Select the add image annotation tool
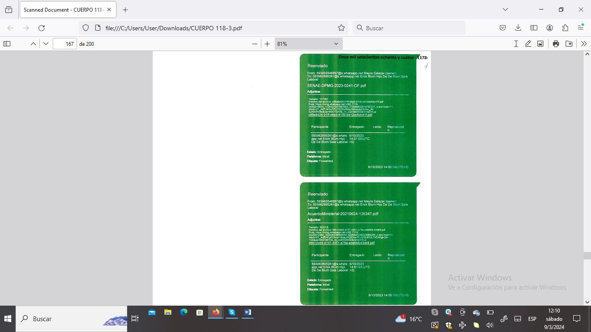 pyautogui.click(x=540, y=44)
